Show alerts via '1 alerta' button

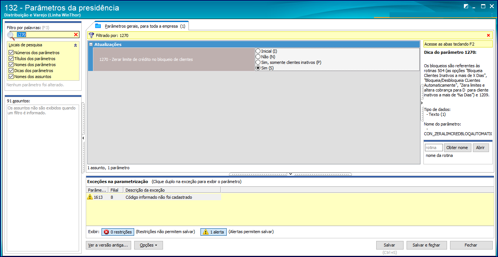point(213,232)
